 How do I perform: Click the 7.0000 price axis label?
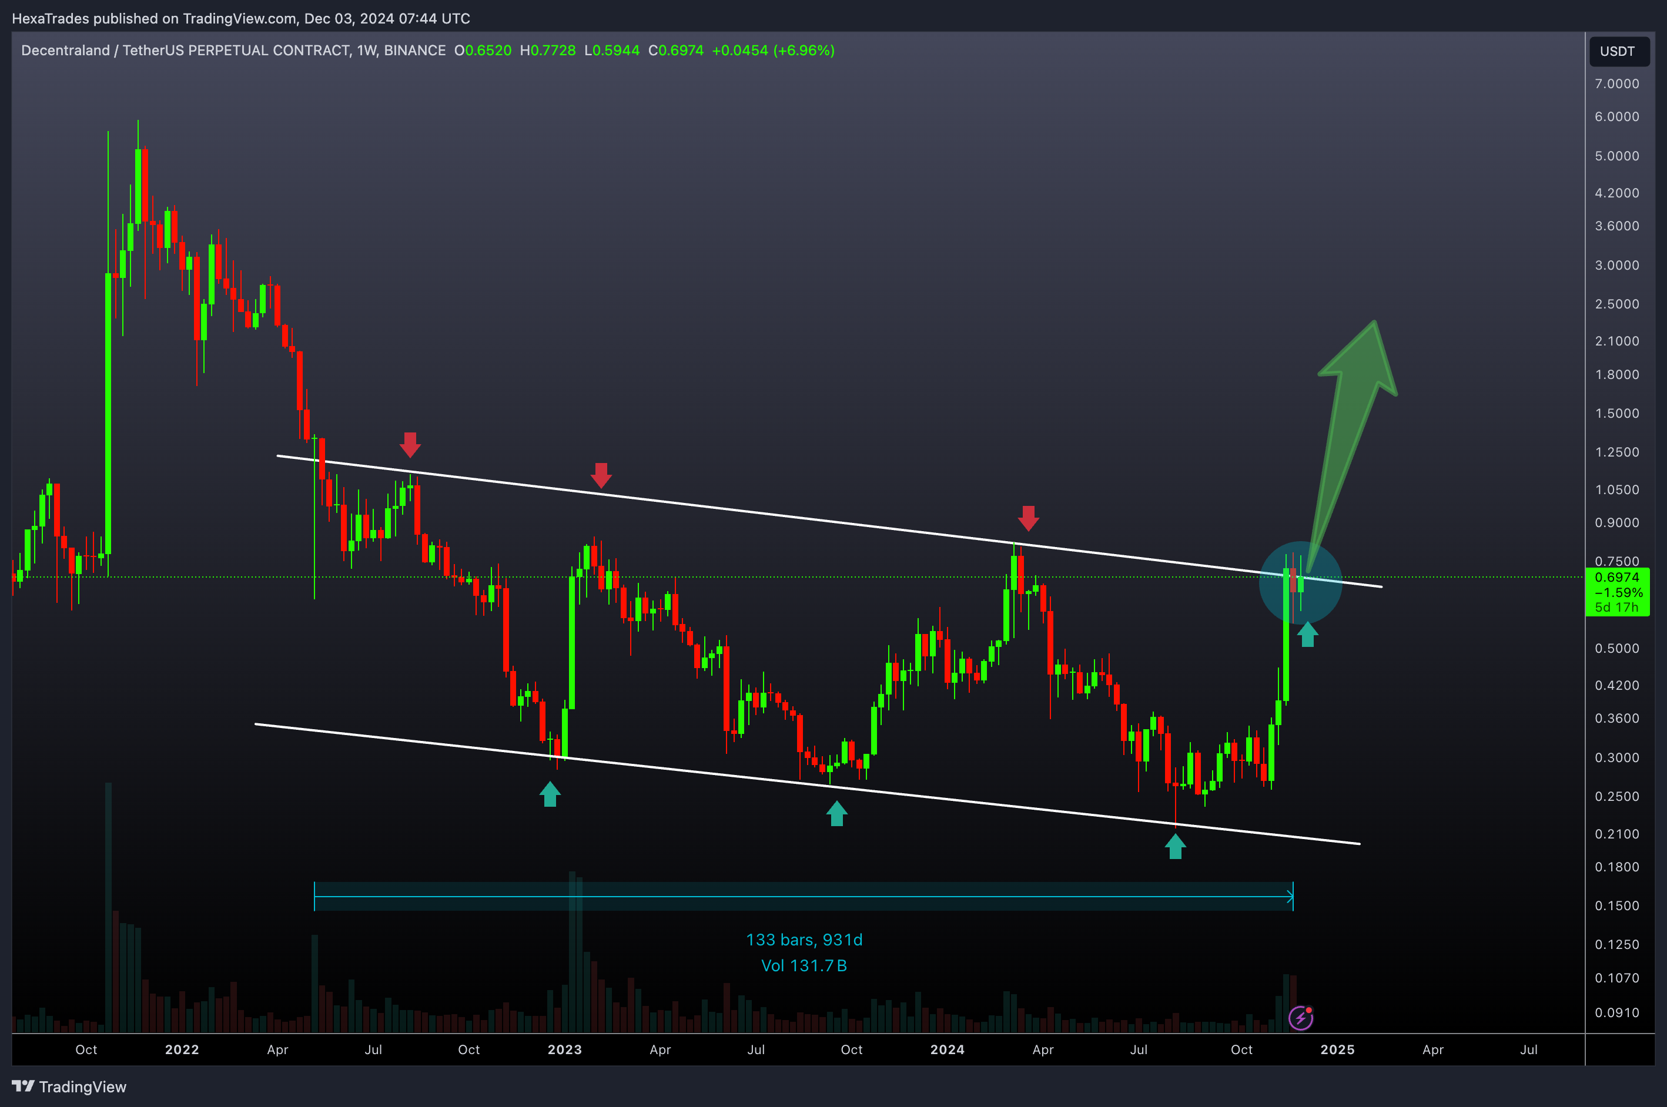point(1617,84)
